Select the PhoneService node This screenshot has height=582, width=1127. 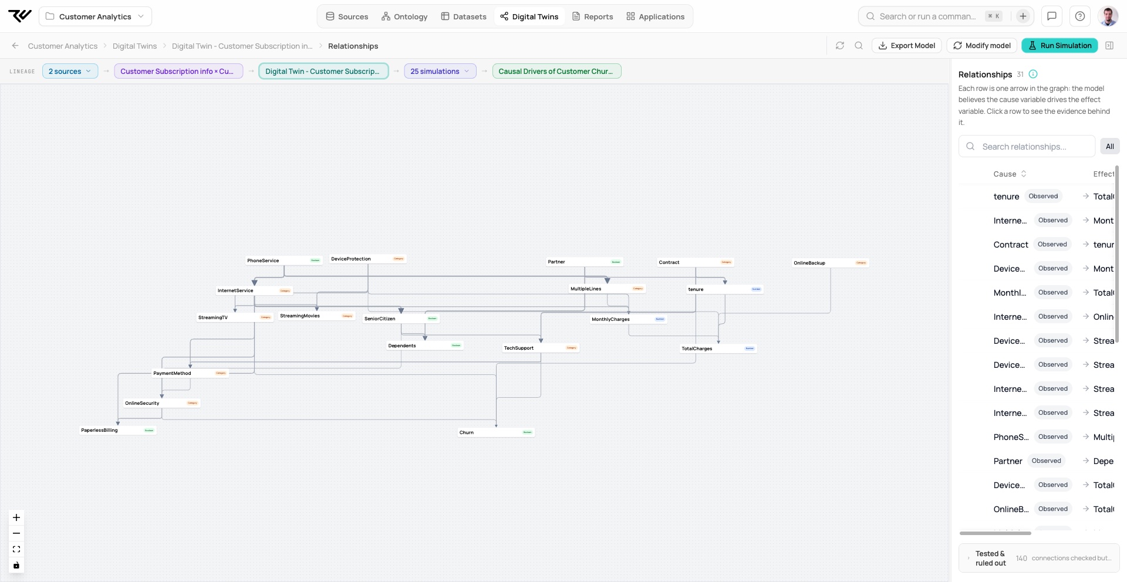(x=284, y=260)
